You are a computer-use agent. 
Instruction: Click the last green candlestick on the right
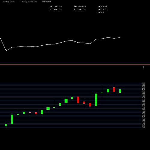tap(120, 91)
